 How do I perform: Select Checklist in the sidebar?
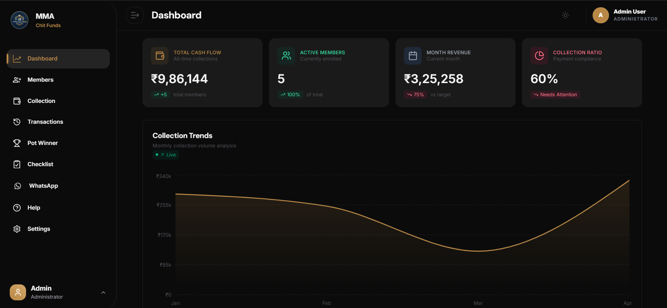[58, 164]
